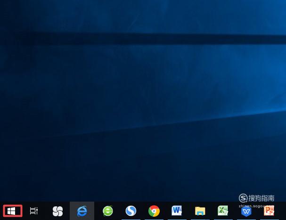Image resolution: width=286 pixels, height=220 pixels.
Task: Open Task View in the taskbar
Action: [34, 211]
